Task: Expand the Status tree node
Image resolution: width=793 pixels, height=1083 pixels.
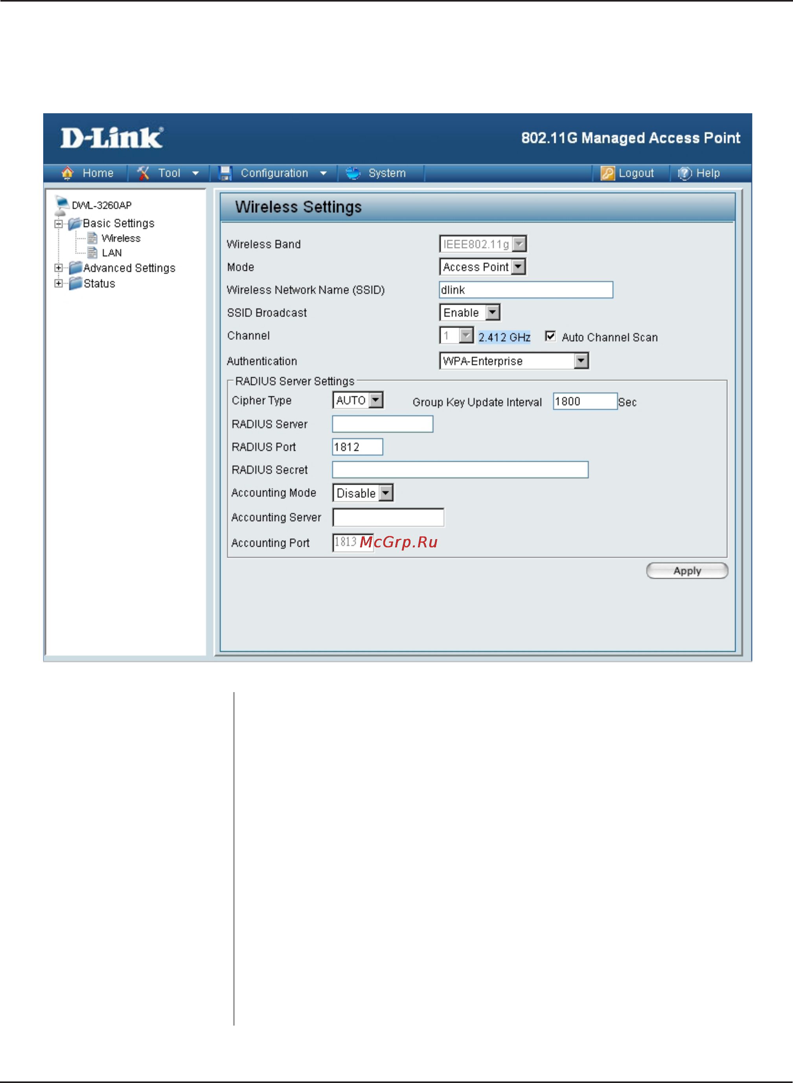Action: [59, 283]
